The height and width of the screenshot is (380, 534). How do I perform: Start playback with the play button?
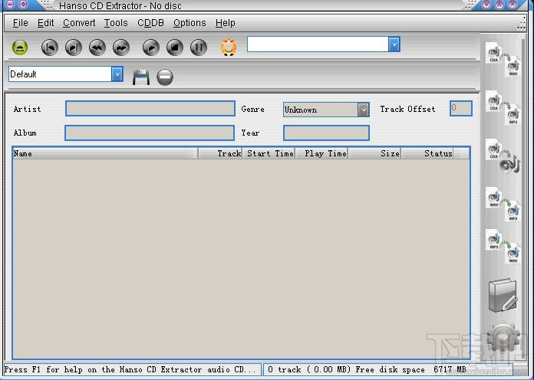(x=151, y=47)
